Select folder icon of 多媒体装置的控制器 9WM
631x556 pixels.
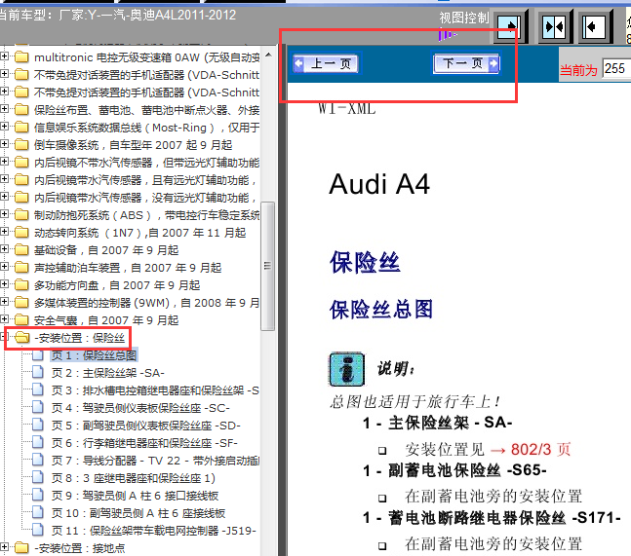[x=21, y=302]
